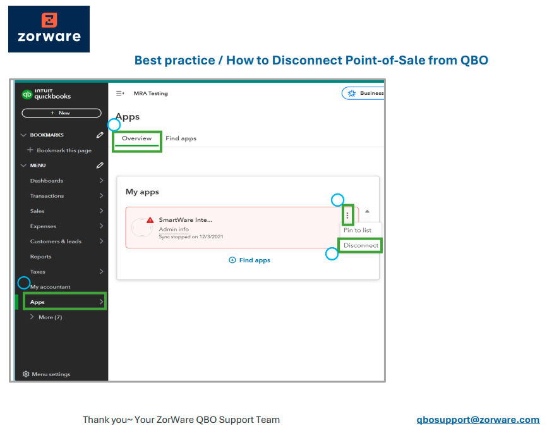The height and width of the screenshot is (433, 547).
Task: Click the scroll up arrow
Action: coord(367,211)
